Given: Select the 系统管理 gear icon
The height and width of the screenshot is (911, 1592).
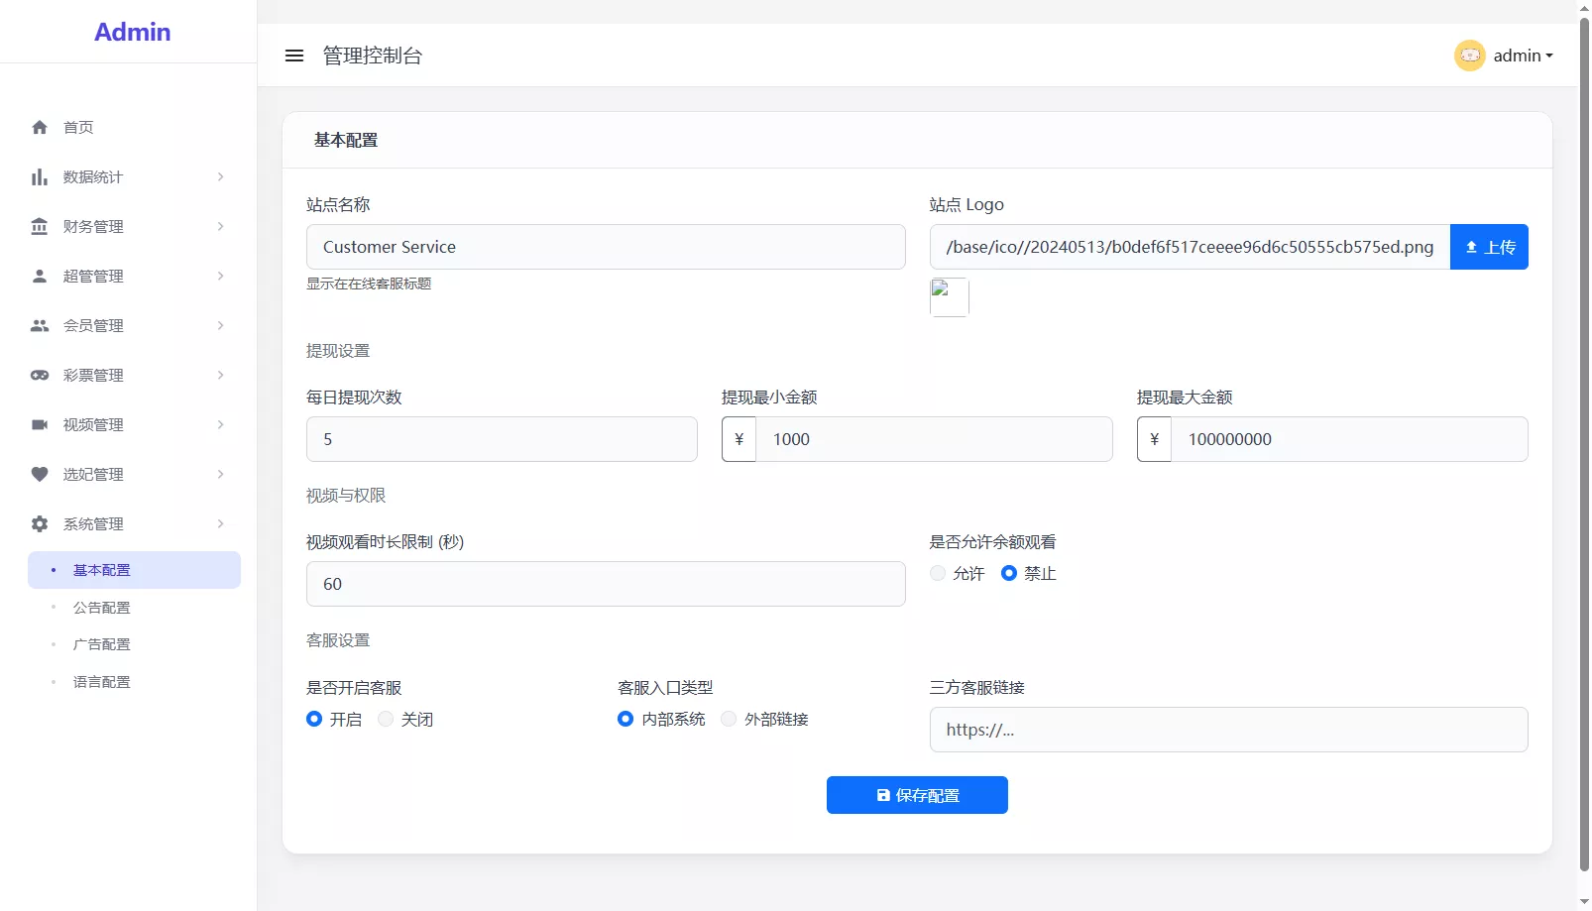Looking at the screenshot, I should [x=40, y=523].
